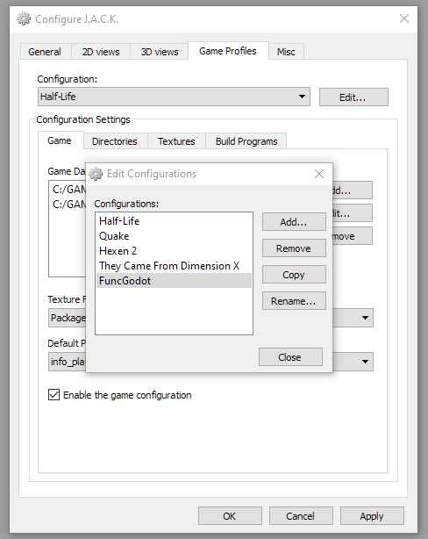Click the Rename... button

coord(294,301)
